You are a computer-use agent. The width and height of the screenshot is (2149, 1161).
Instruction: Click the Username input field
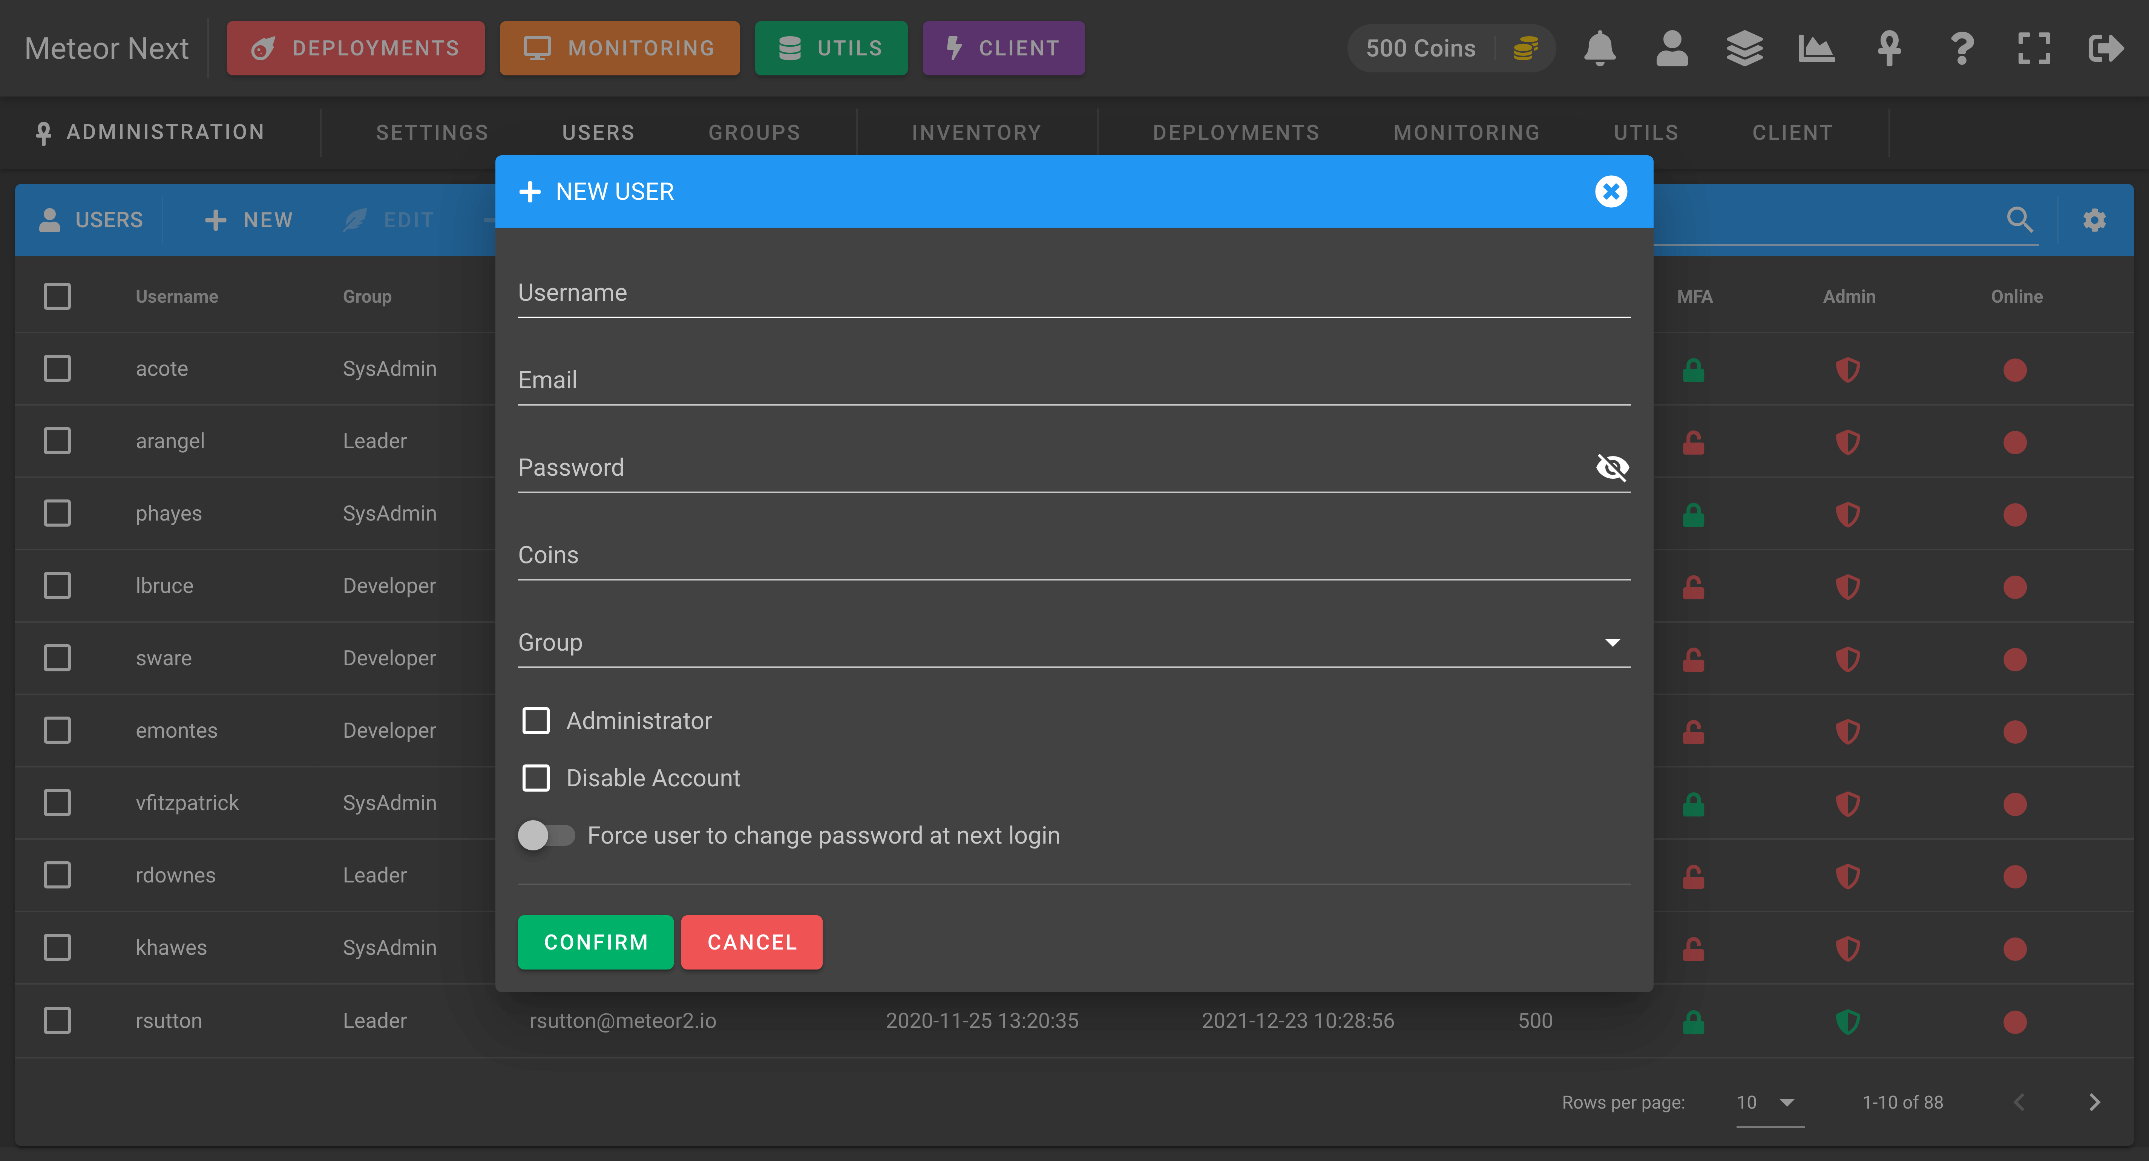(1074, 293)
